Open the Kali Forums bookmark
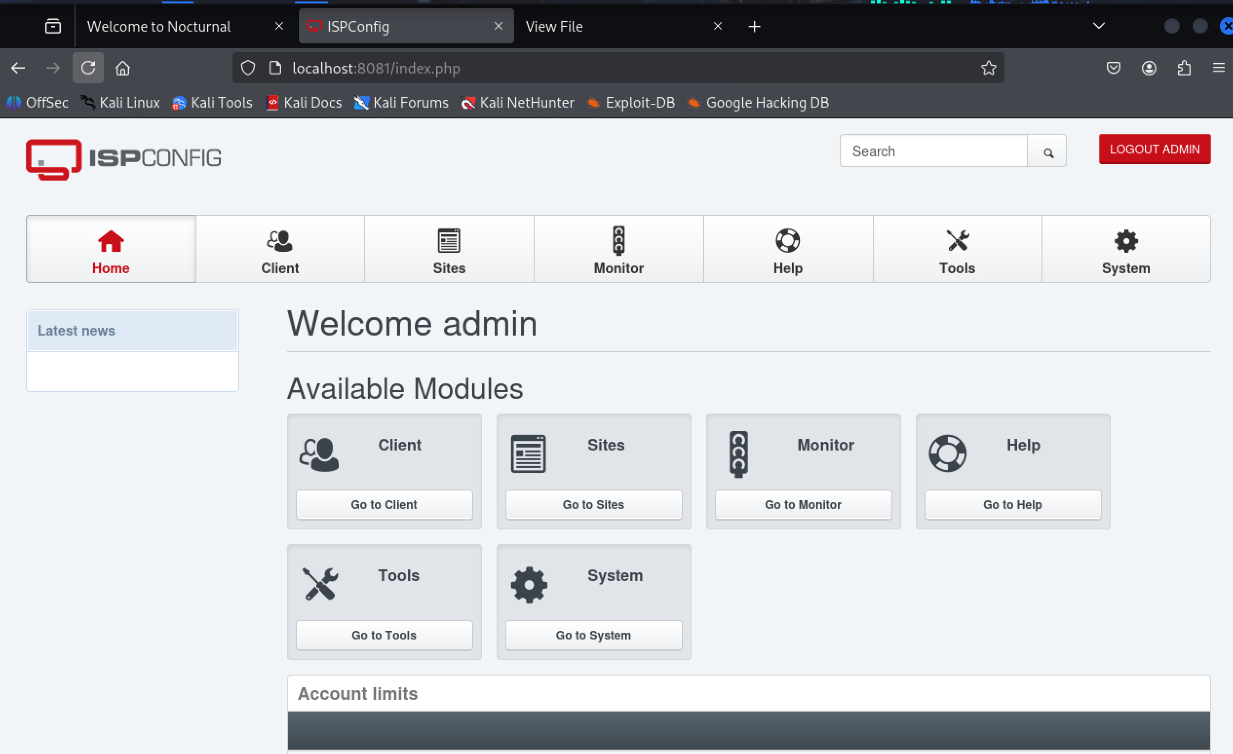The width and height of the screenshot is (1233, 754). (x=401, y=102)
